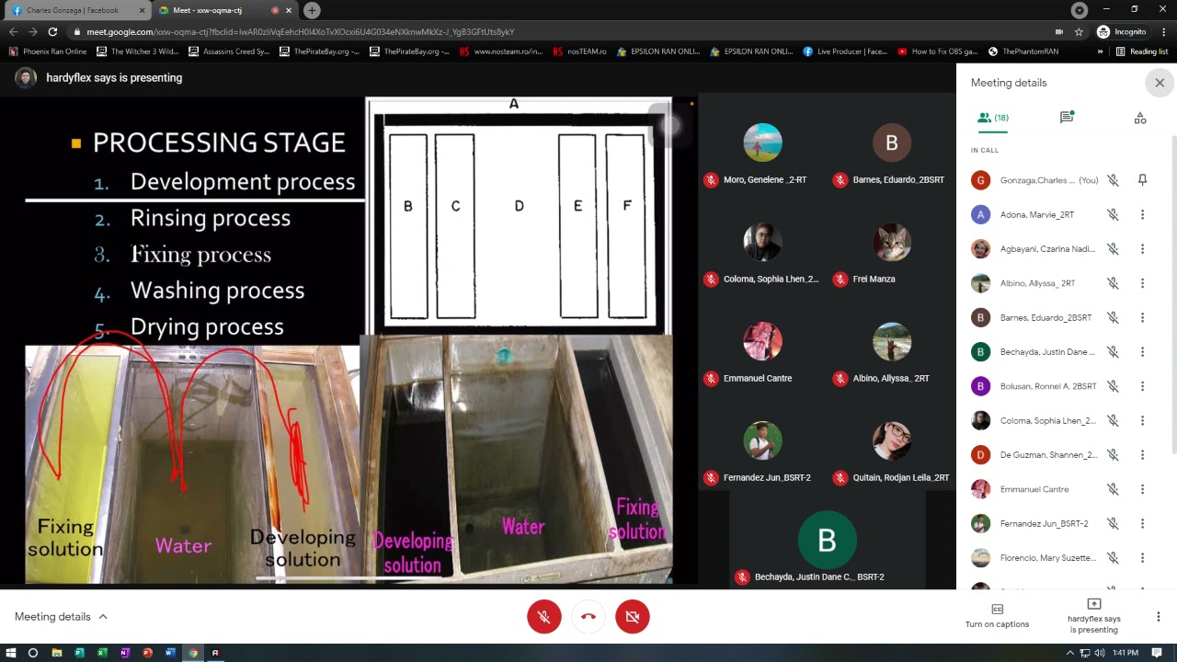This screenshot has height=662, width=1177.
Task: Open volume control in system tray
Action: pos(1100,653)
